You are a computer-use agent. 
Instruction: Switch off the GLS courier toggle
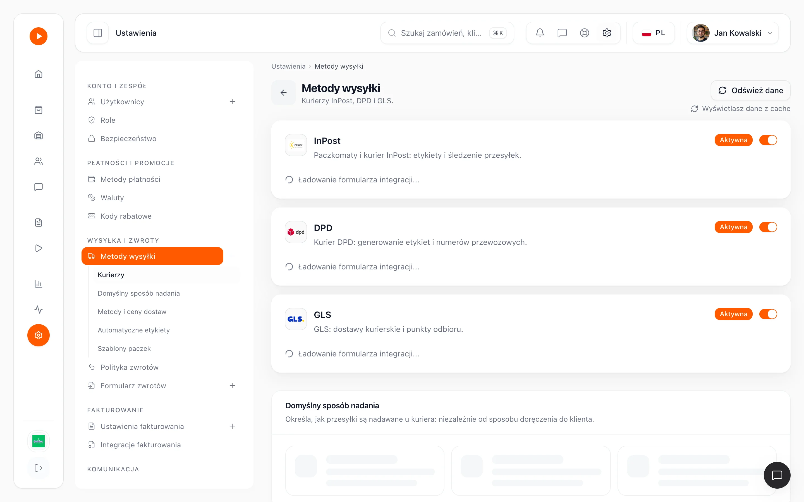(768, 314)
